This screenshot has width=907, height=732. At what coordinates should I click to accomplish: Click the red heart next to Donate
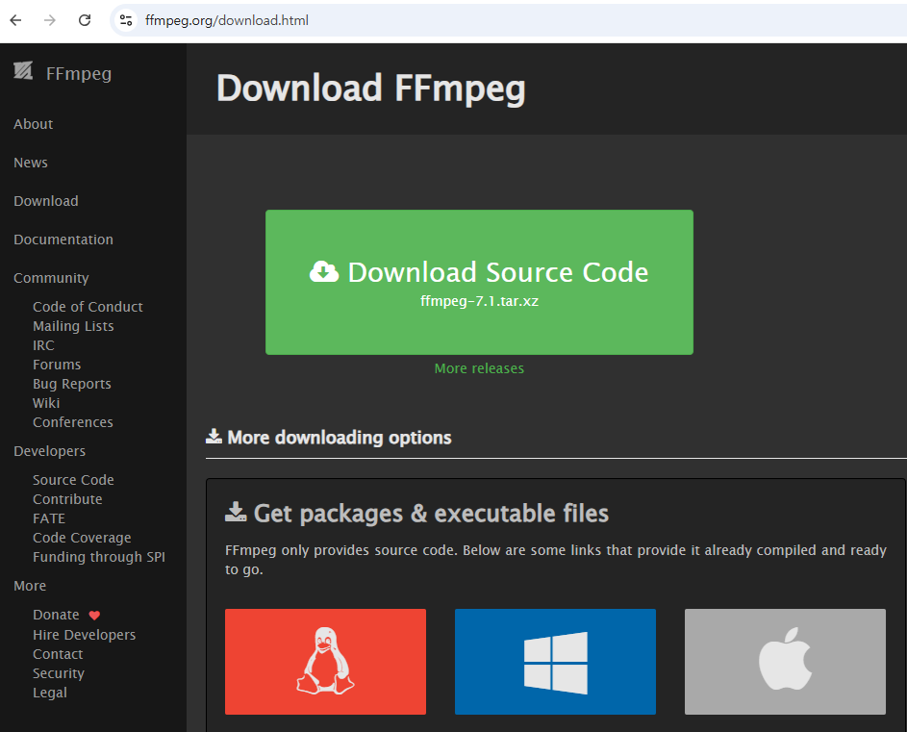tap(94, 615)
